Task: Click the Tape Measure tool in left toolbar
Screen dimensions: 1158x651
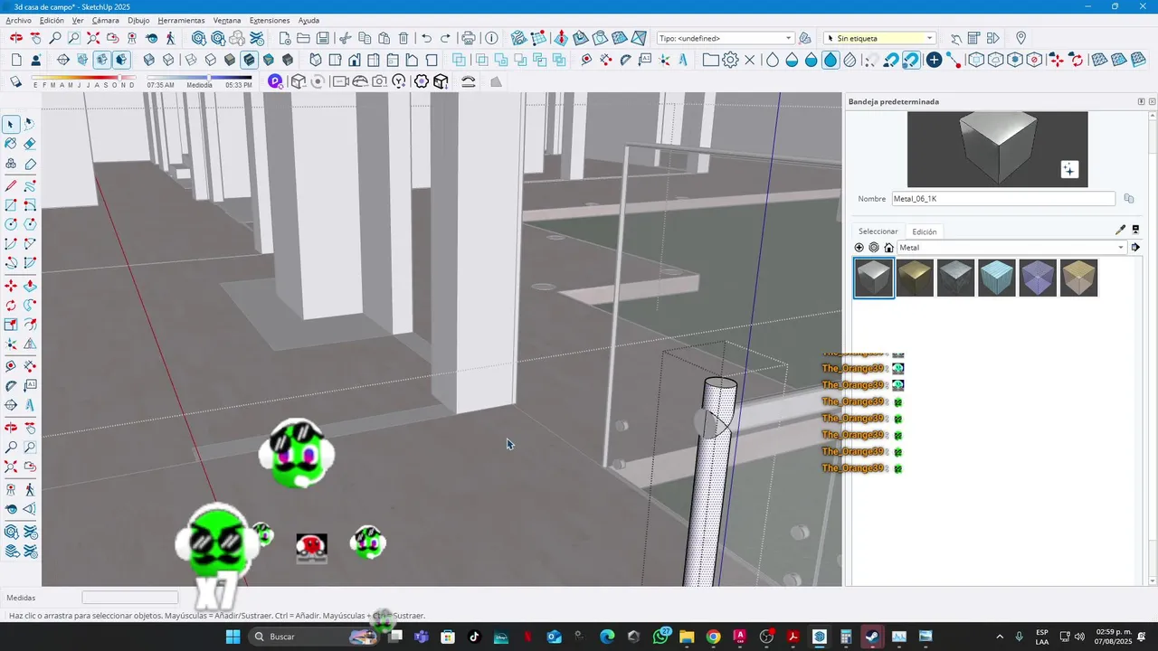Action: (x=11, y=365)
